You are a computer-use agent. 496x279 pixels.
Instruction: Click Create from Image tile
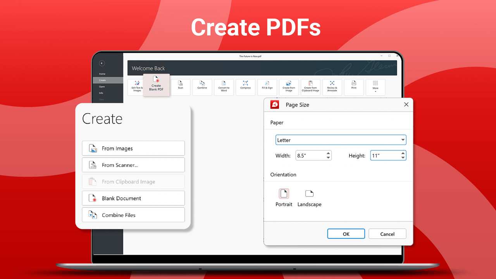coord(289,86)
